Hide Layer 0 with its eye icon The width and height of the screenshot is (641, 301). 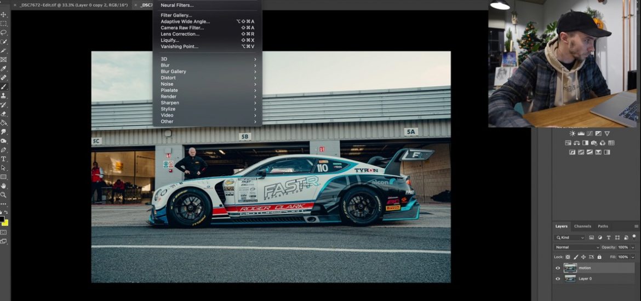click(x=558, y=279)
